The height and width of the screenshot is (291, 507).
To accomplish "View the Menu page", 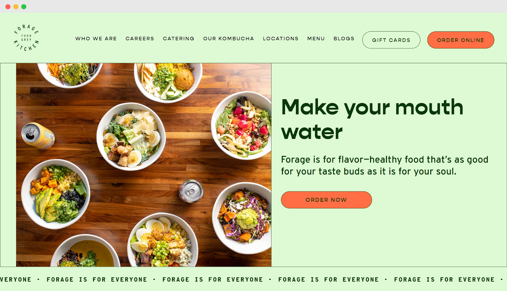I will click(x=316, y=39).
